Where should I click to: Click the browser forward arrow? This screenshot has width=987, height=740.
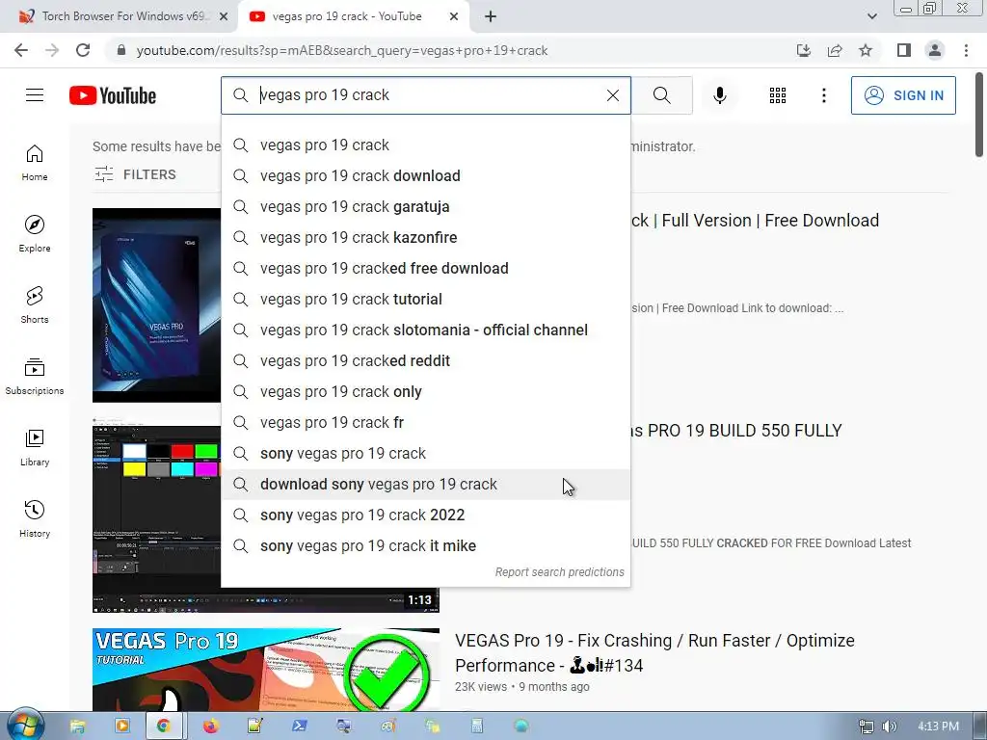(x=52, y=50)
